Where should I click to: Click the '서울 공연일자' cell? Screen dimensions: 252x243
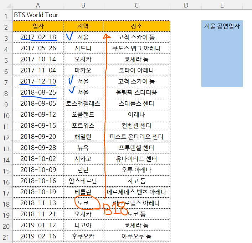click(x=222, y=26)
